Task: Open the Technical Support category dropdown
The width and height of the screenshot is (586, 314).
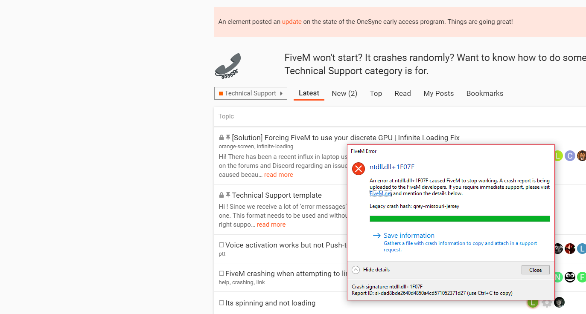Action: (x=251, y=93)
